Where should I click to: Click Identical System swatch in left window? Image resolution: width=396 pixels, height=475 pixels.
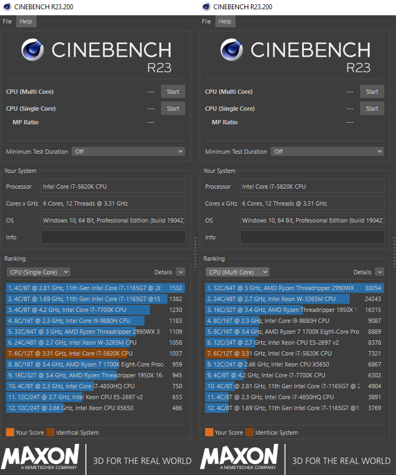pos(51,432)
